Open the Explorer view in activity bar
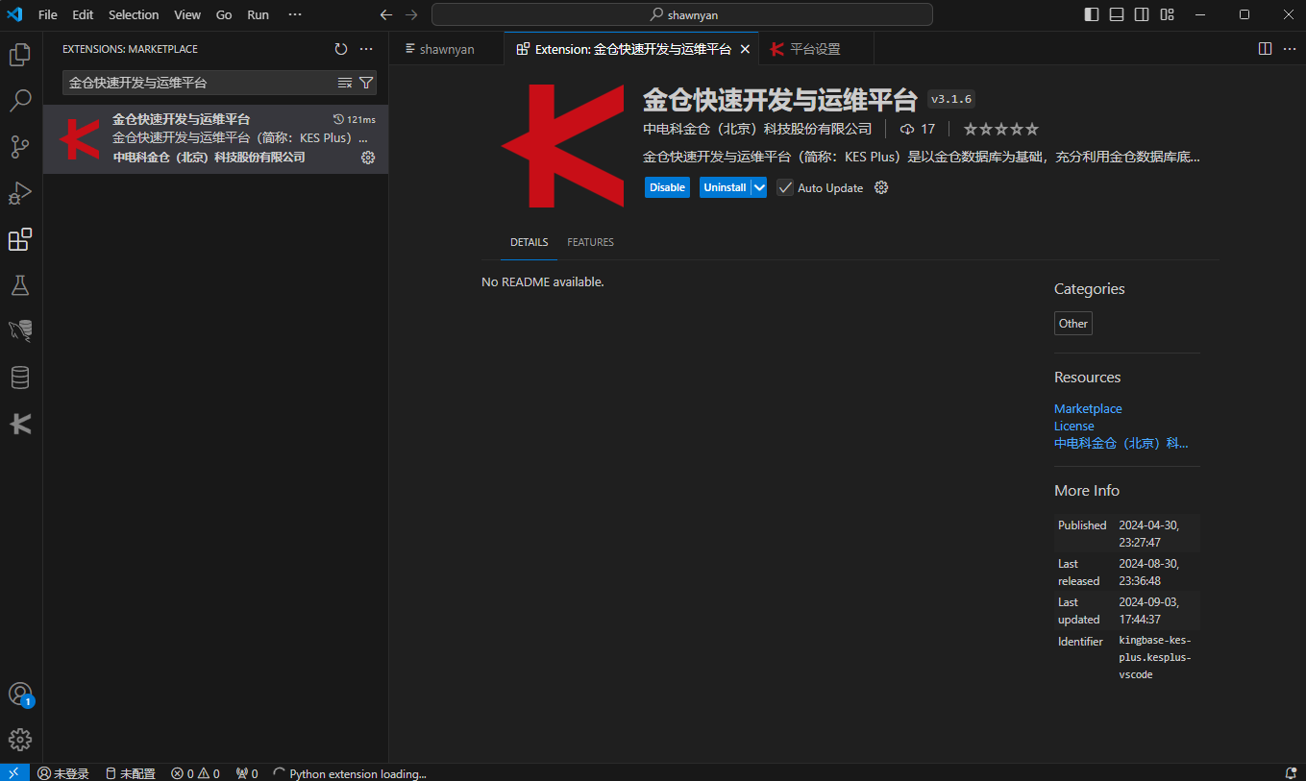The width and height of the screenshot is (1306, 781). point(20,55)
